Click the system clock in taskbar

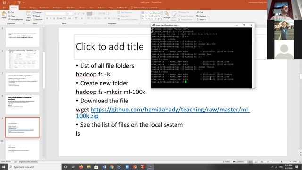(x=288, y=167)
